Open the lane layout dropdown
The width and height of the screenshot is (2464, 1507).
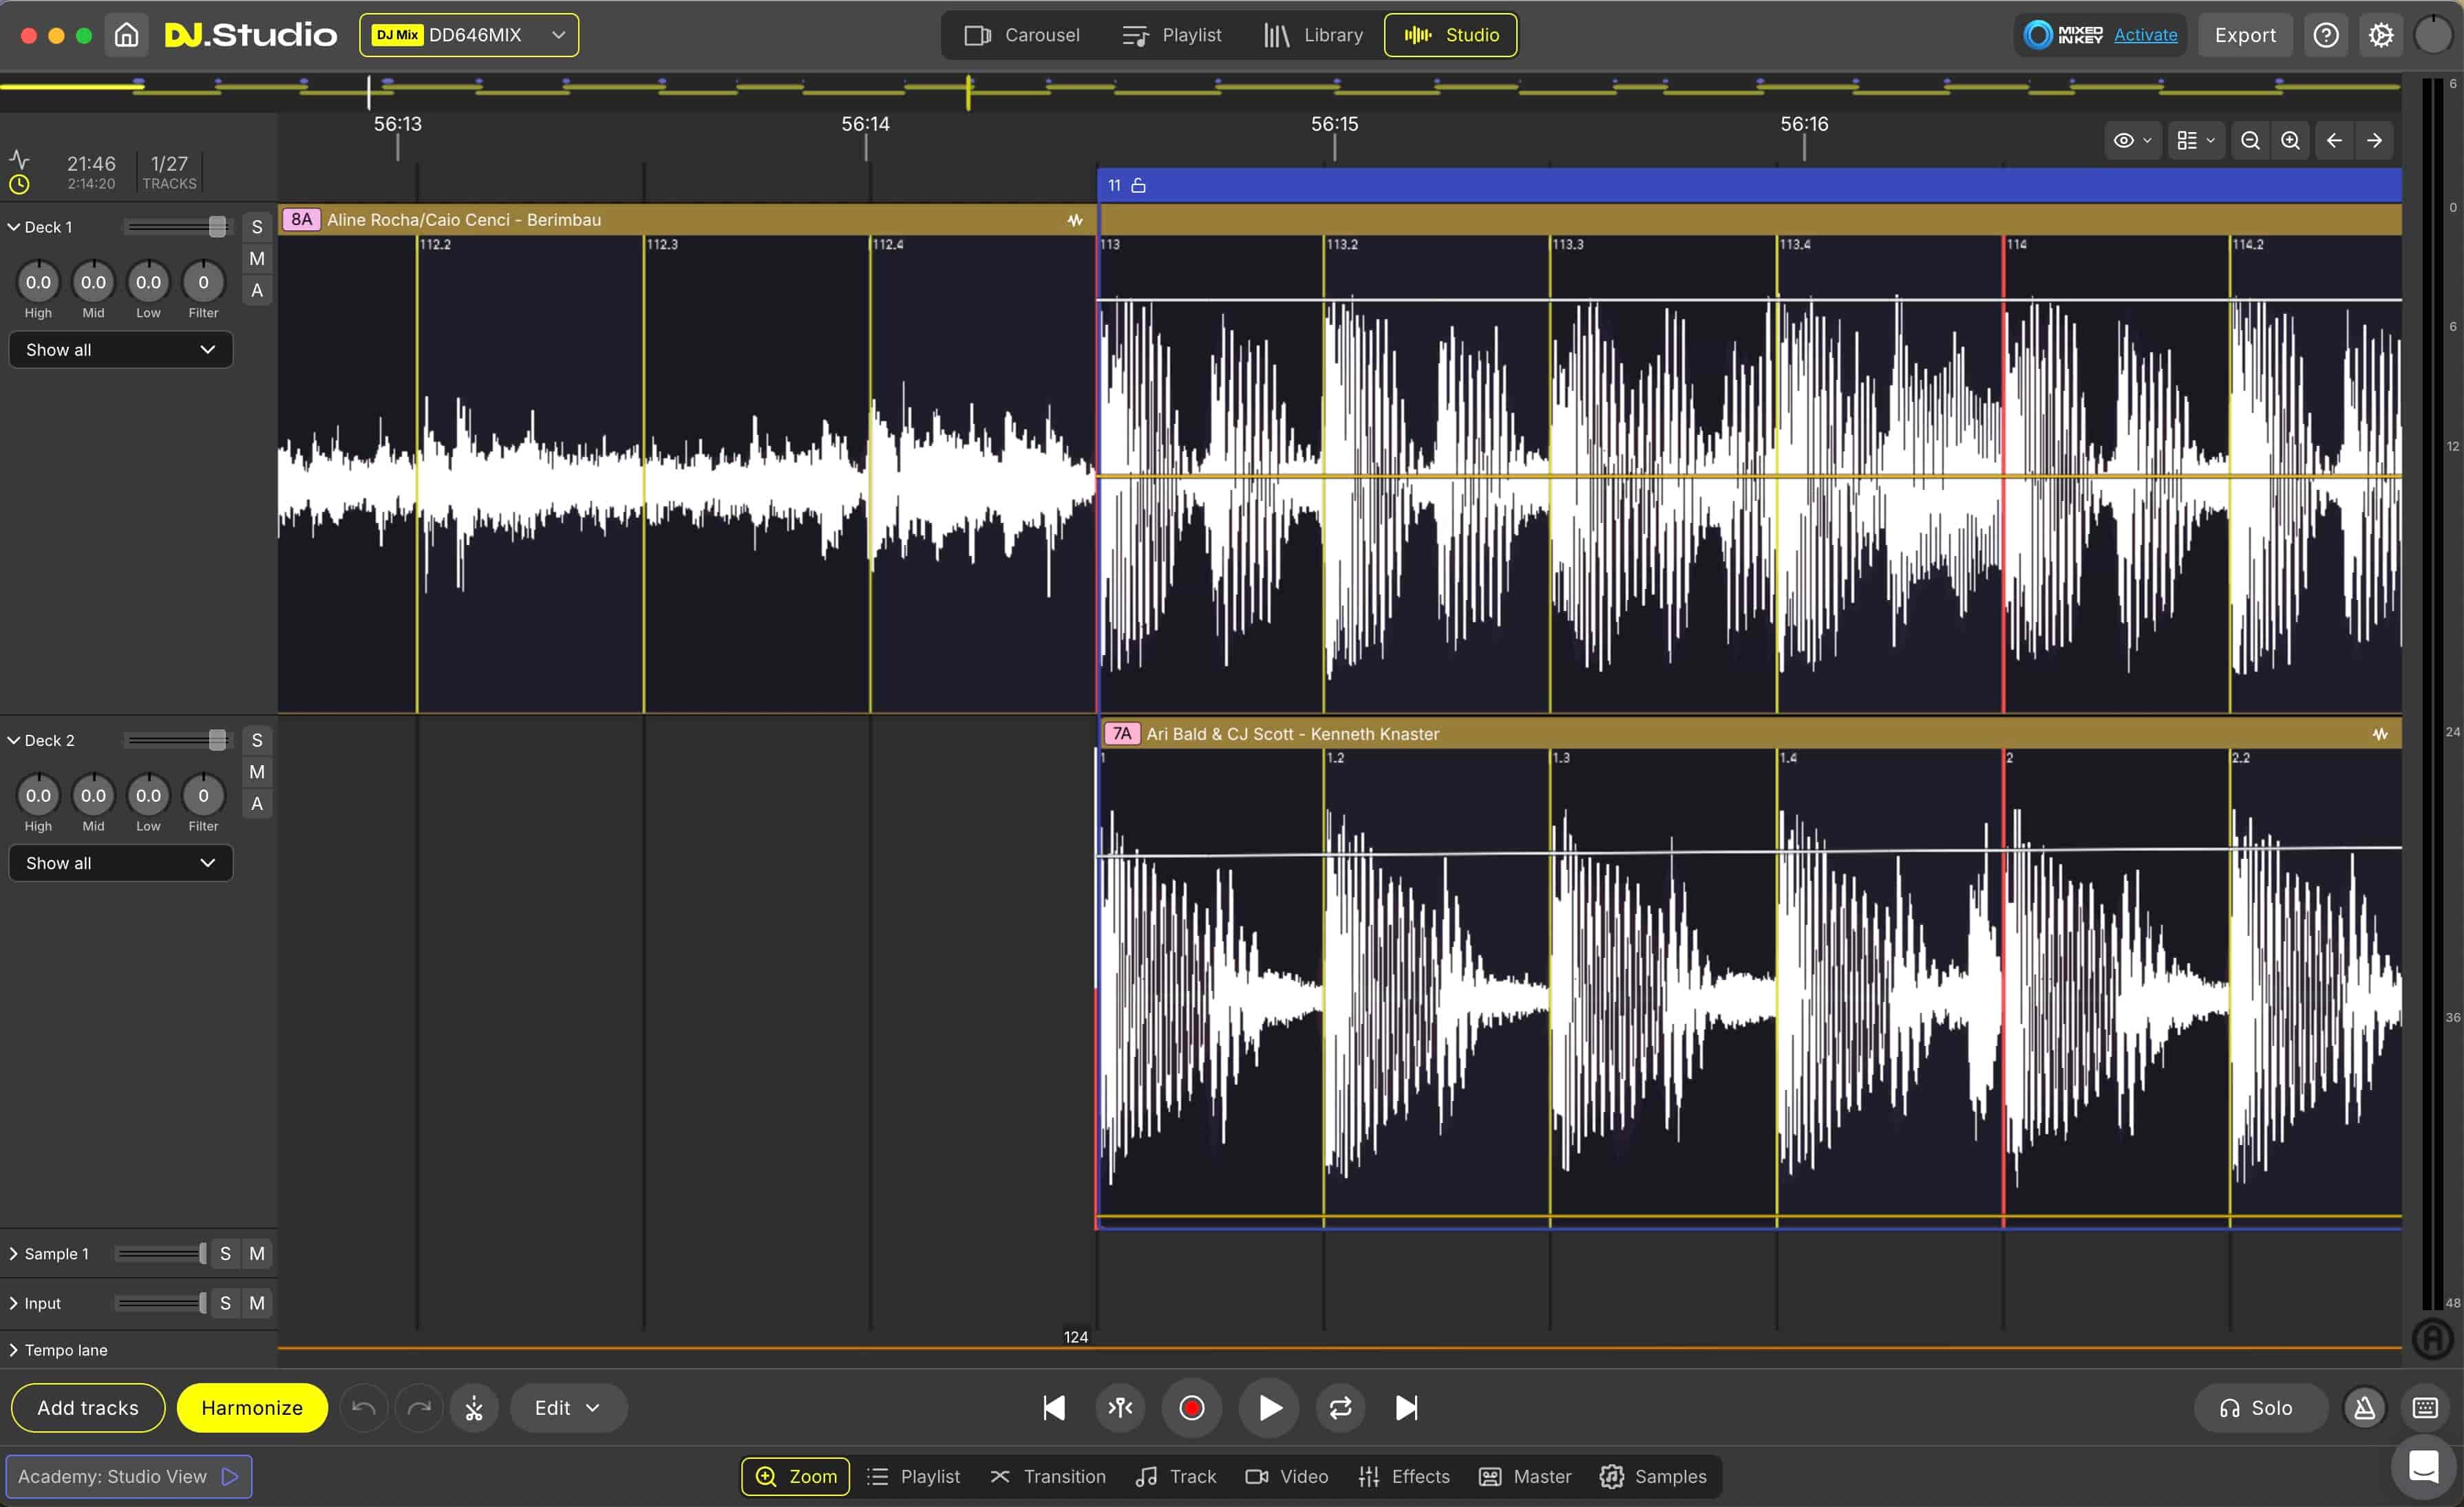coord(2196,141)
